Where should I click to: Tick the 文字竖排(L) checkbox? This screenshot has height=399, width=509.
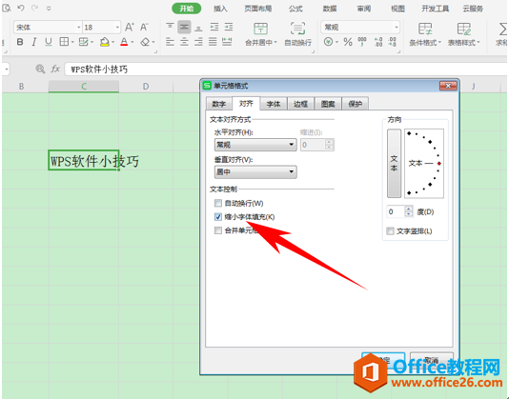tap(391, 231)
